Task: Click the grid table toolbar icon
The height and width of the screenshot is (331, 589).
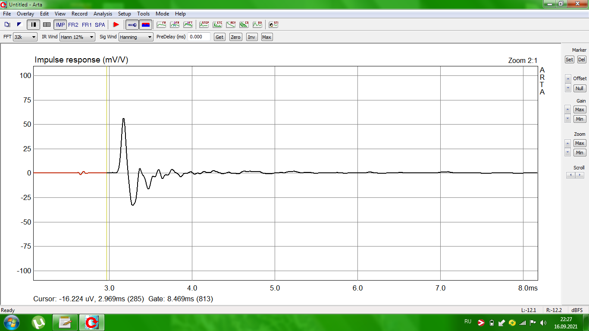Action: tap(47, 25)
